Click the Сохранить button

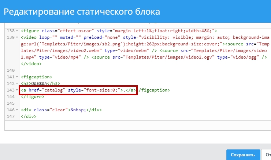click(243, 155)
